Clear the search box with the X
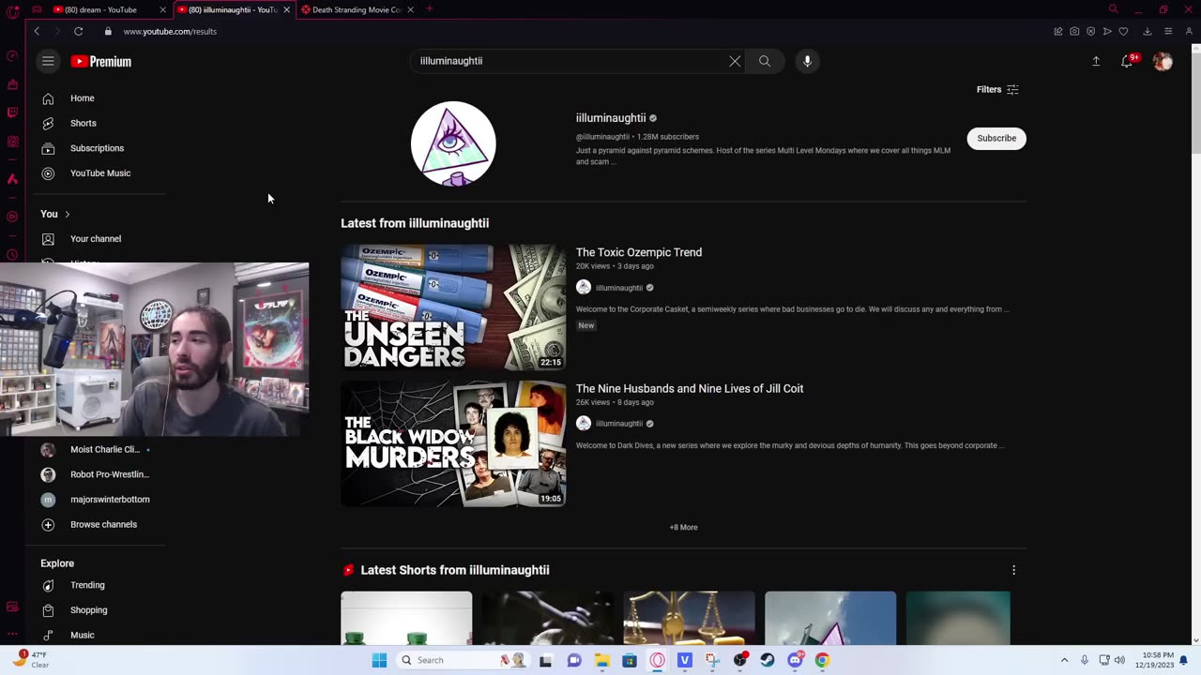1201x675 pixels. click(x=735, y=61)
